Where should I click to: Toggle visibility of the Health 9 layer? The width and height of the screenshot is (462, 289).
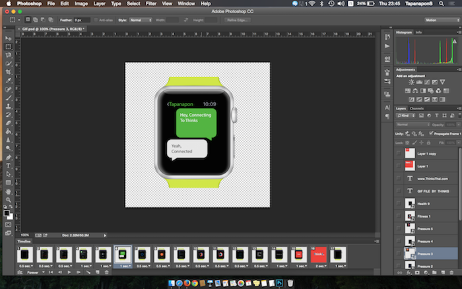399,203
